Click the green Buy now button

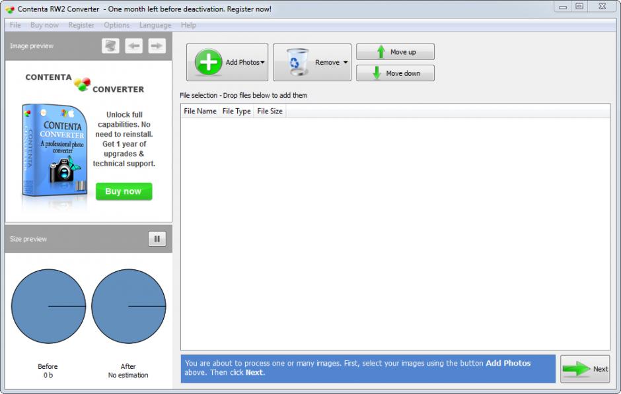click(124, 191)
